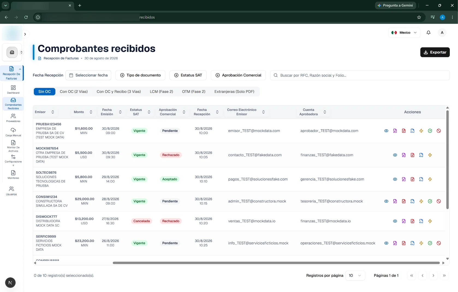
Task: Select the Extranjeras (Solo PDF) tab
Action: tap(234, 92)
